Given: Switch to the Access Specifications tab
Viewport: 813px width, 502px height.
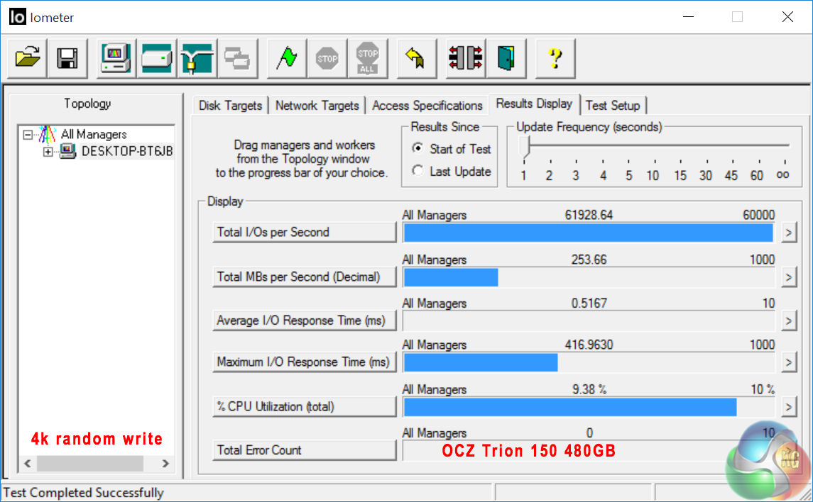Looking at the screenshot, I should [427, 106].
